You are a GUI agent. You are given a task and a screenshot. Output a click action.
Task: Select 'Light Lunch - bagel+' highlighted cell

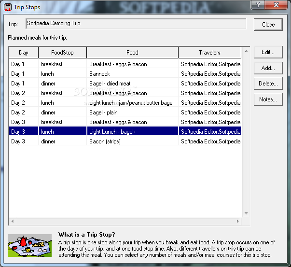pos(133,132)
